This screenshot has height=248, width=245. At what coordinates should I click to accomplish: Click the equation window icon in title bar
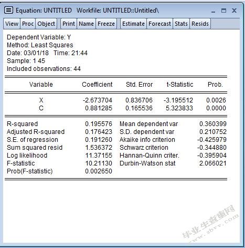coord(8,10)
